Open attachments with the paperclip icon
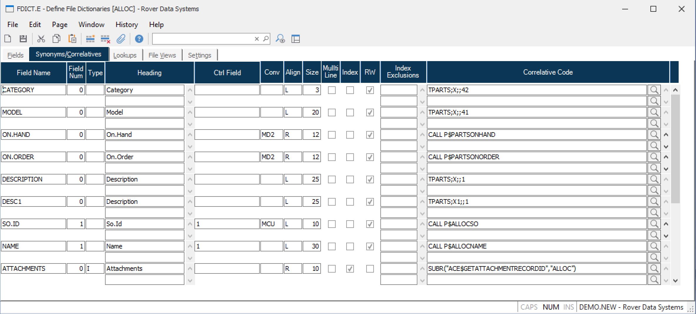The height and width of the screenshot is (314, 696). point(121,39)
